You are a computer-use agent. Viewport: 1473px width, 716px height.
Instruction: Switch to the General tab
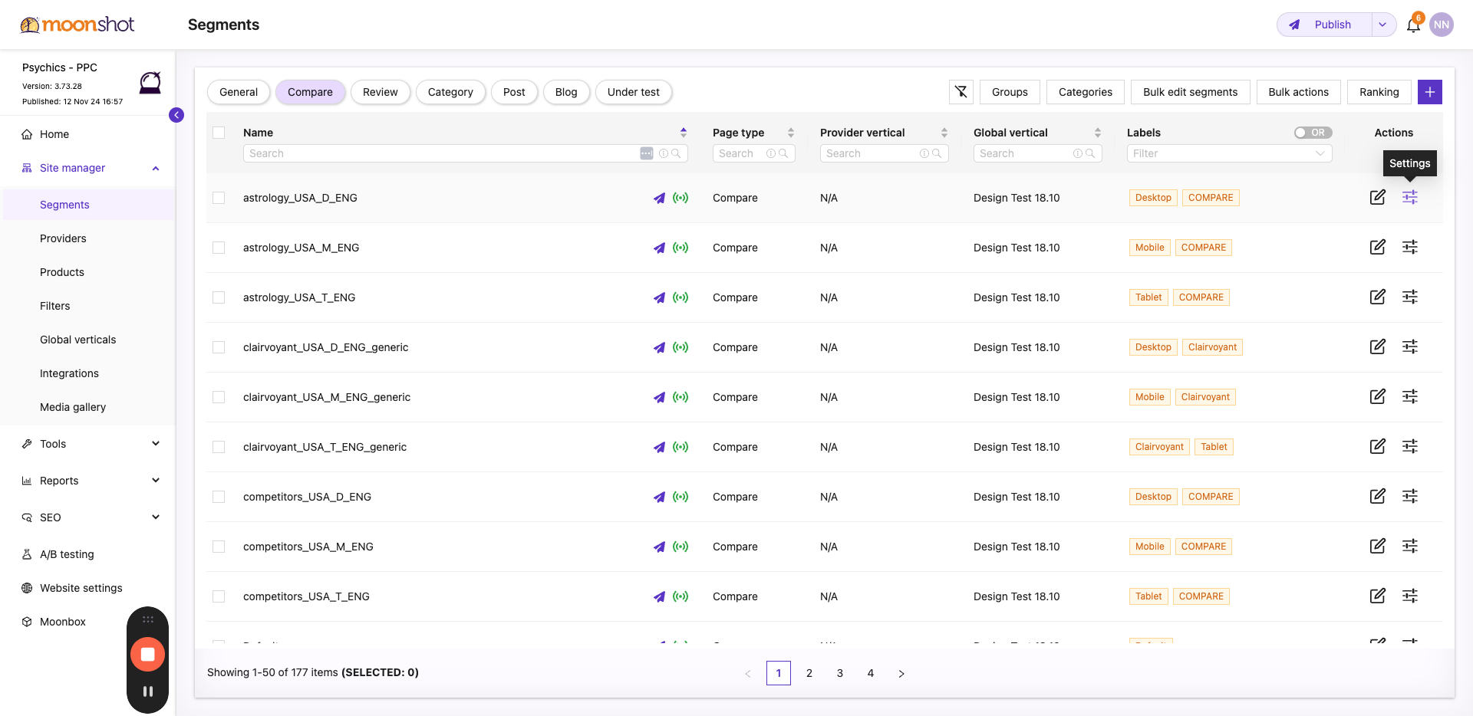tap(239, 92)
